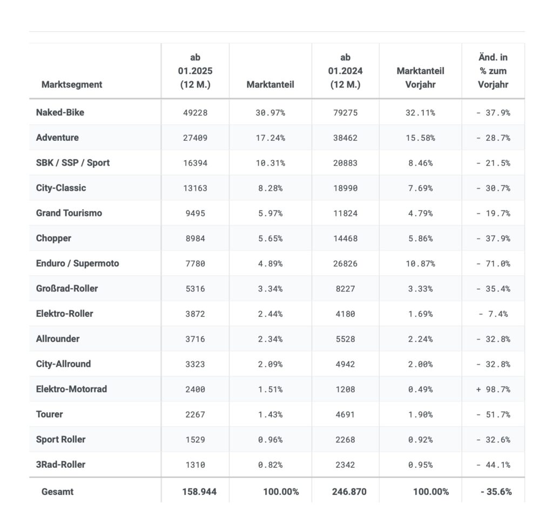Select the 3Rad-Roller row label

(x=60, y=464)
